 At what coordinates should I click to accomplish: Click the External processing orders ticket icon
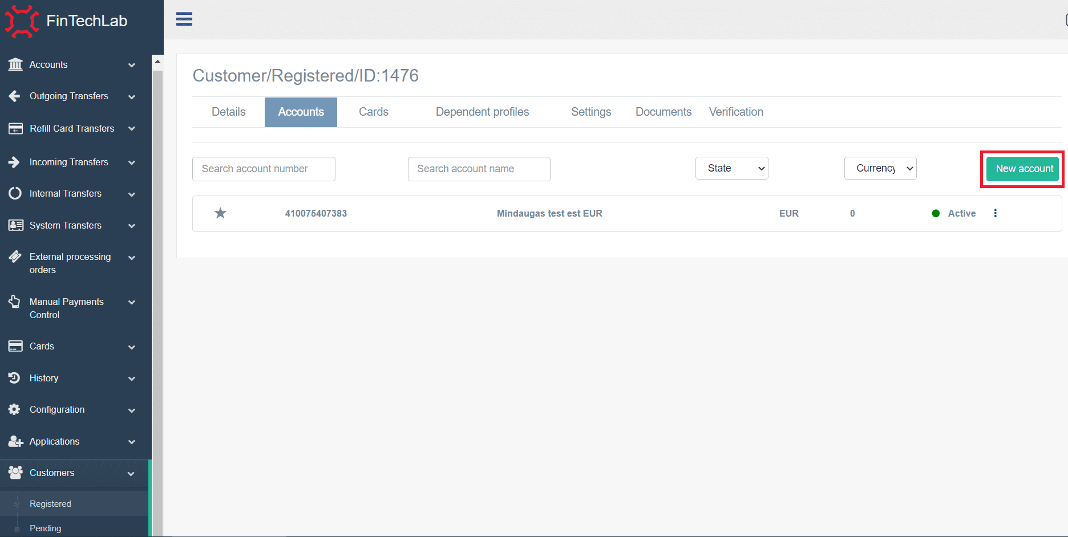click(15, 257)
